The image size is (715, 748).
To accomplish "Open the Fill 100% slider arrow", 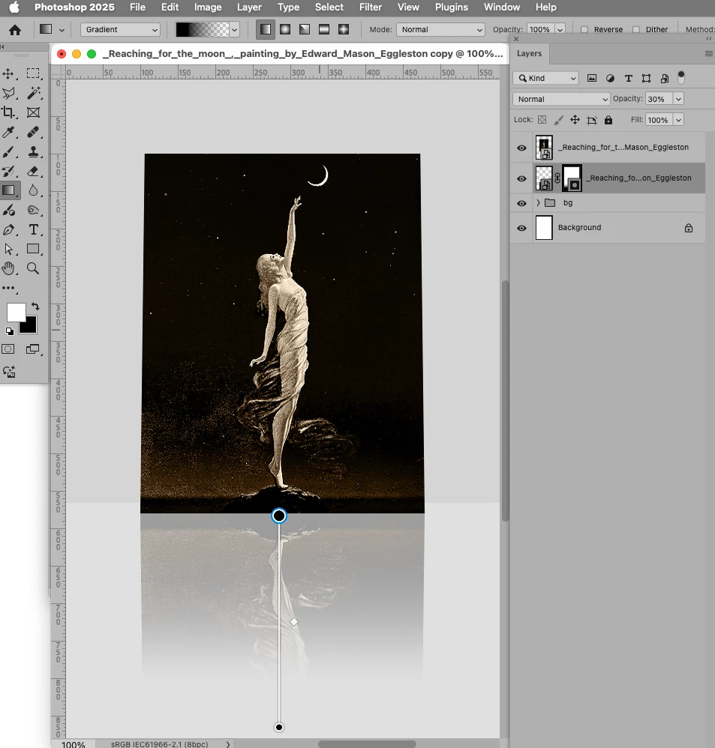I will click(x=678, y=120).
